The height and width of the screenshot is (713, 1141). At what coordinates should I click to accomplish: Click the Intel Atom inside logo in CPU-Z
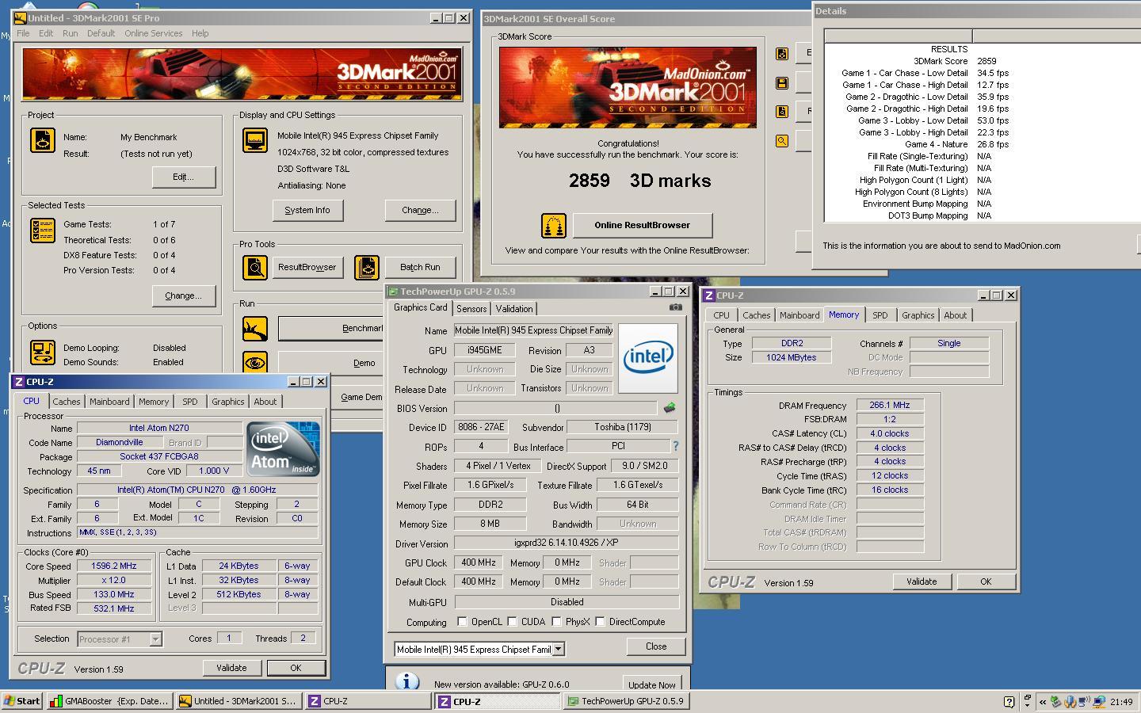click(282, 448)
